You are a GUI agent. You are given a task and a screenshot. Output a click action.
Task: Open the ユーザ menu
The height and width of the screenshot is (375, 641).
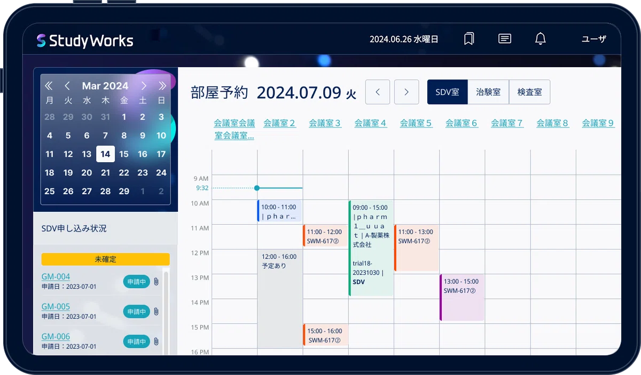(x=594, y=39)
